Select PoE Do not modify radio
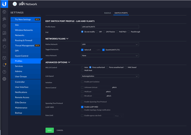The height and width of the screenshot is (135, 191). (x=82, y=32)
